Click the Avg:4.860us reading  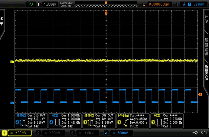138,119
